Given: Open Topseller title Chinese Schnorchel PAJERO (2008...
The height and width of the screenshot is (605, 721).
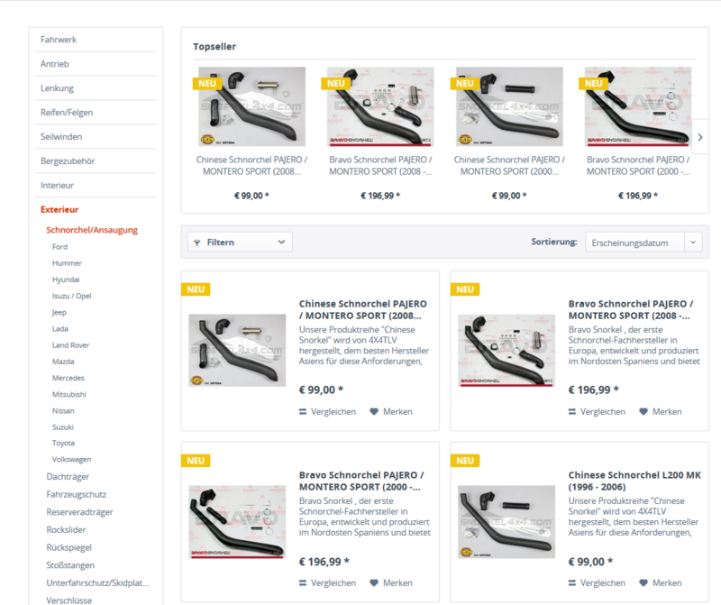Looking at the screenshot, I should click(x=251, y=166).
